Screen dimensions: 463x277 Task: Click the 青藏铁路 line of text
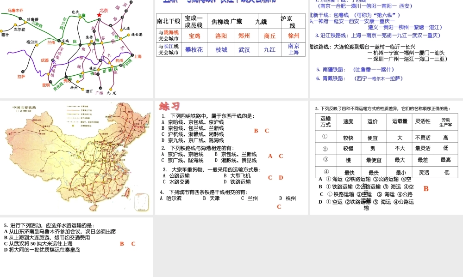[359, 78]
